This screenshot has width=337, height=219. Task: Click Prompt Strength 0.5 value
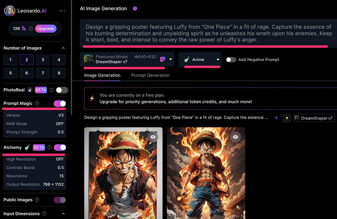tap(60, 132)
